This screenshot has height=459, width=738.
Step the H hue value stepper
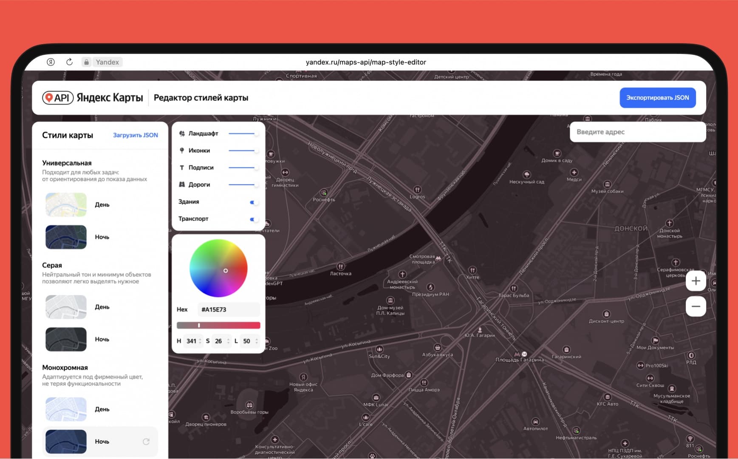[x=200, y=341]
